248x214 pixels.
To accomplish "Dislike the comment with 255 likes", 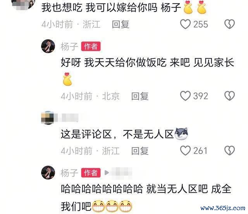I will [229, 24].
